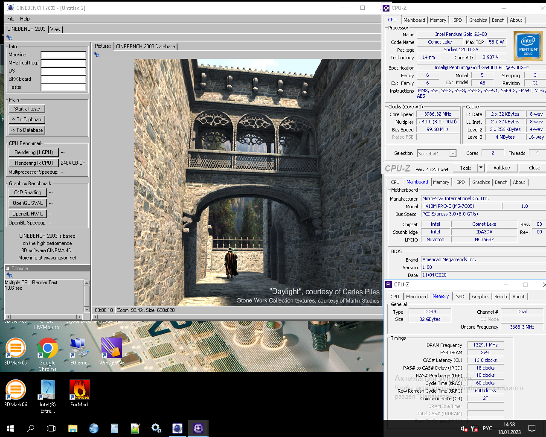Click the MHz (real freq.) input field

click(63, 63)
